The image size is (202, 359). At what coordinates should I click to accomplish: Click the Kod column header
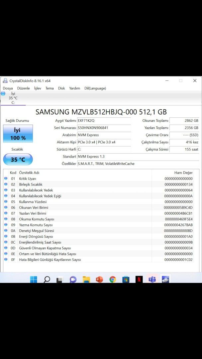pyautogui.click(x=13, y=173)
